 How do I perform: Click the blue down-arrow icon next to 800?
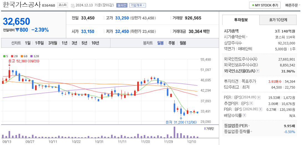click(x=17, y=30)
